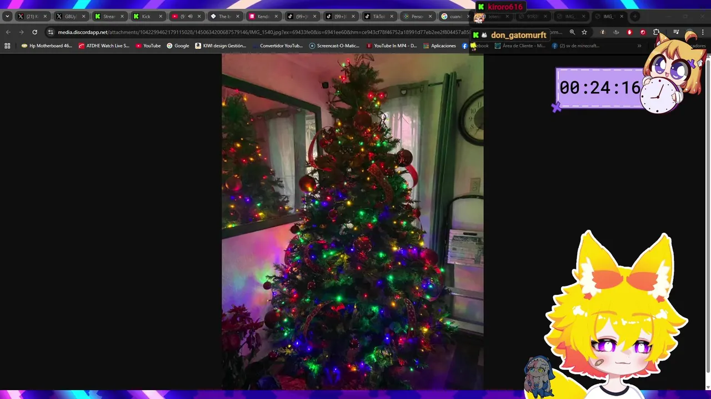
Task: Go forward to next page
Action: tap(22, 32)
